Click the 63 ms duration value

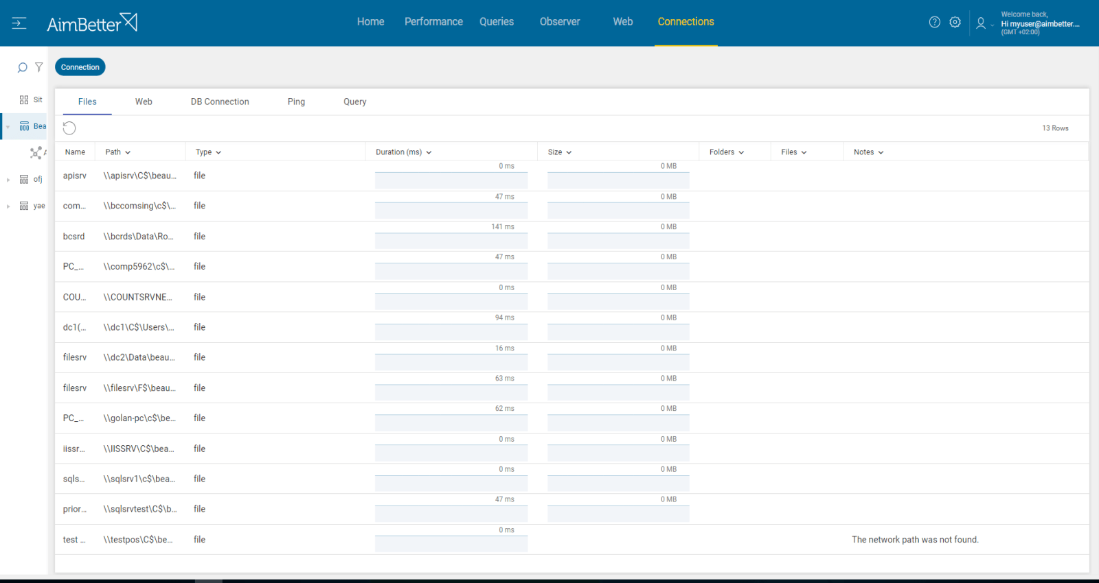(x=505, y=379)
